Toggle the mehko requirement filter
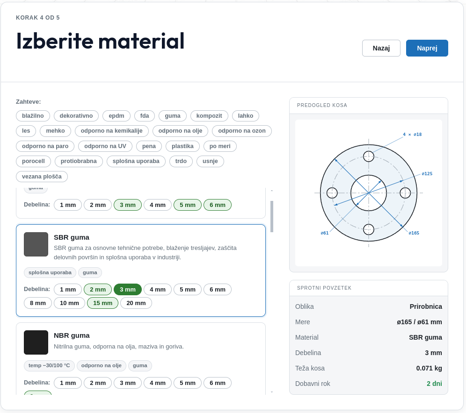The height and width of the screenshot is (413, 466). pos(55,131)
